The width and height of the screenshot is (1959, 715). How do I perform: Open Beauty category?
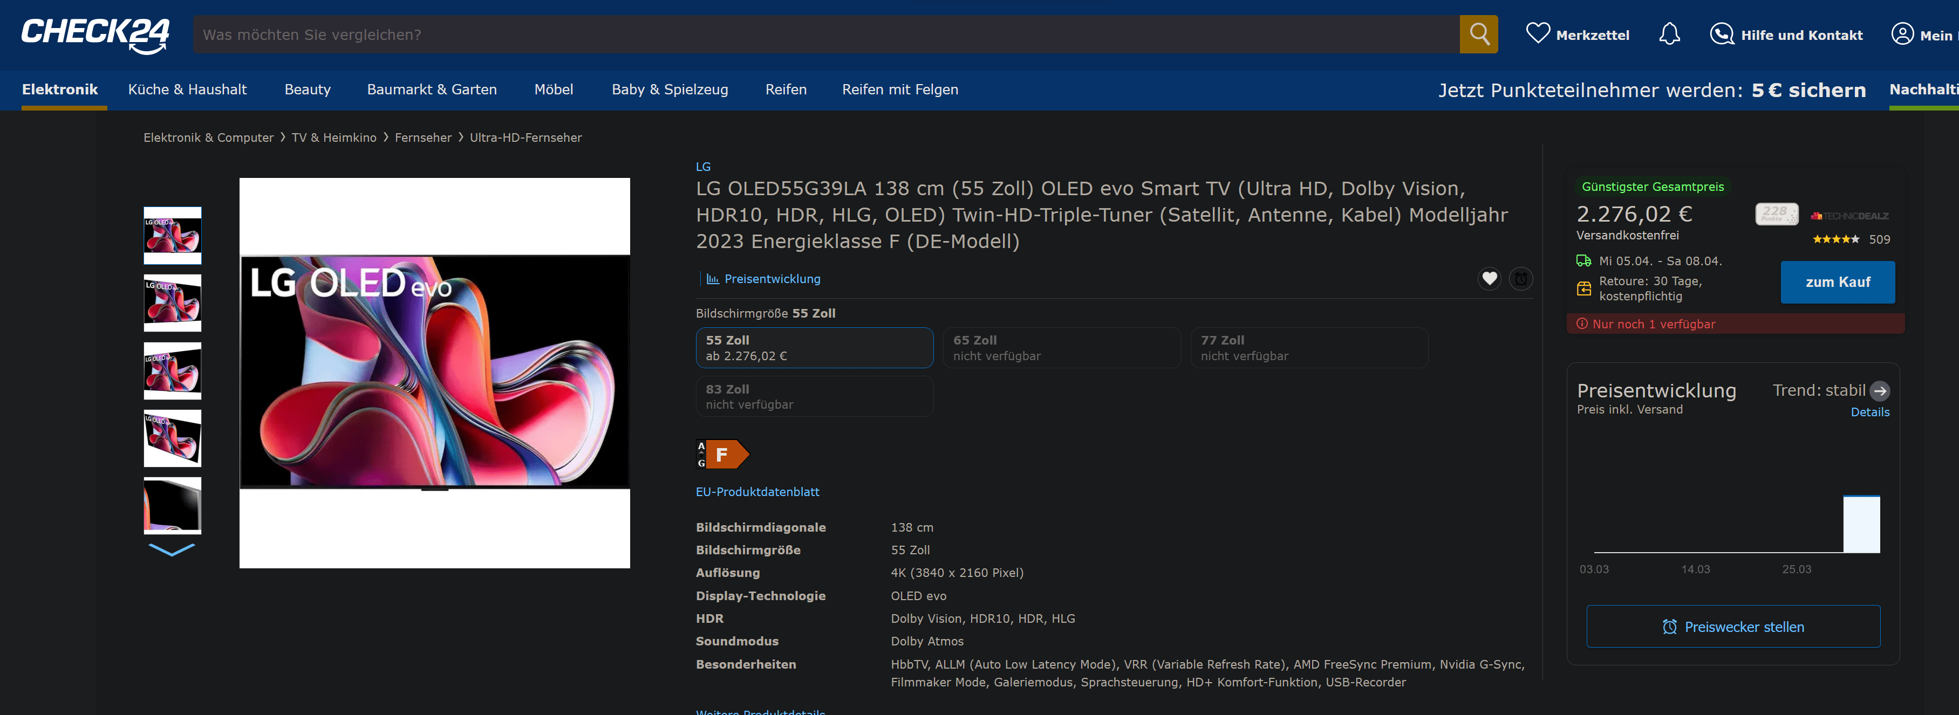(x=307, y=90)
